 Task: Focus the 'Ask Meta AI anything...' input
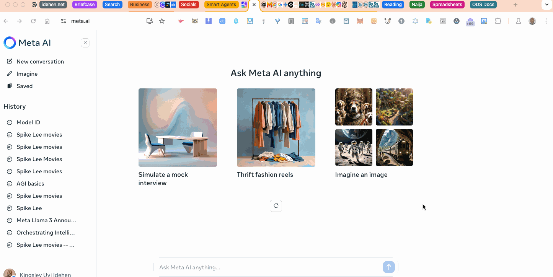tap(268, 267)
